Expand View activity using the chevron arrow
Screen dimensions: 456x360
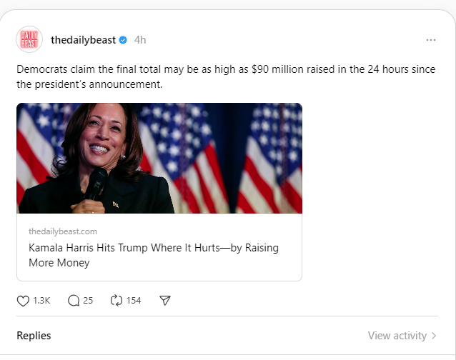435,336
